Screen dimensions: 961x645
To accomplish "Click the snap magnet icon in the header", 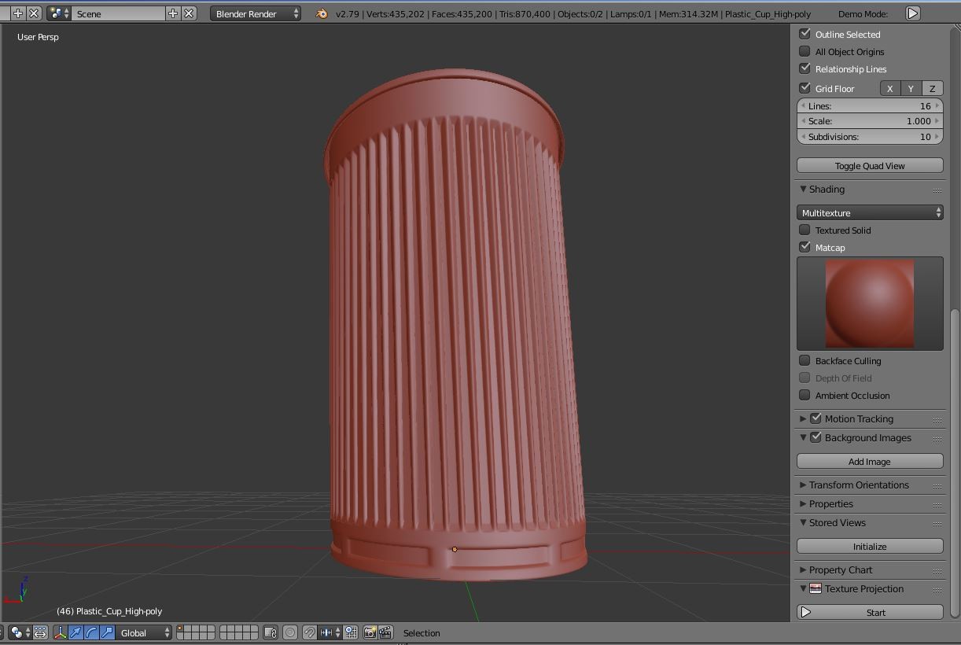I will pos(309,632).
